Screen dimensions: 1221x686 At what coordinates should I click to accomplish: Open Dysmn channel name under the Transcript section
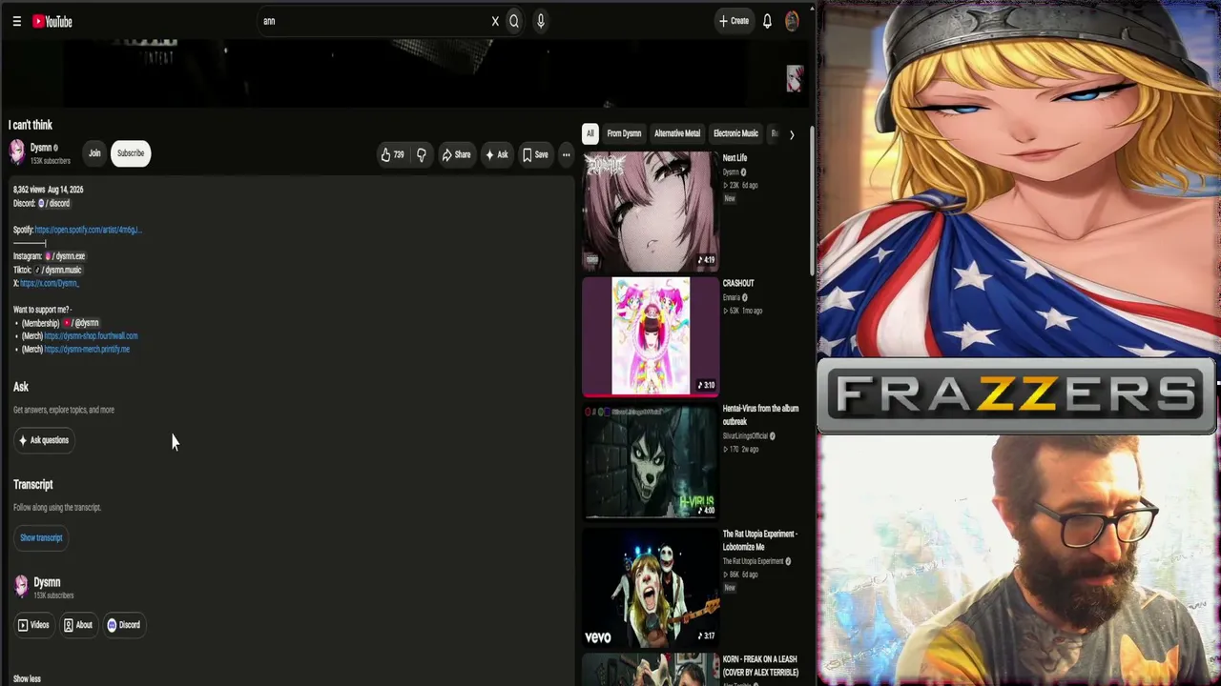pos(47,582)
